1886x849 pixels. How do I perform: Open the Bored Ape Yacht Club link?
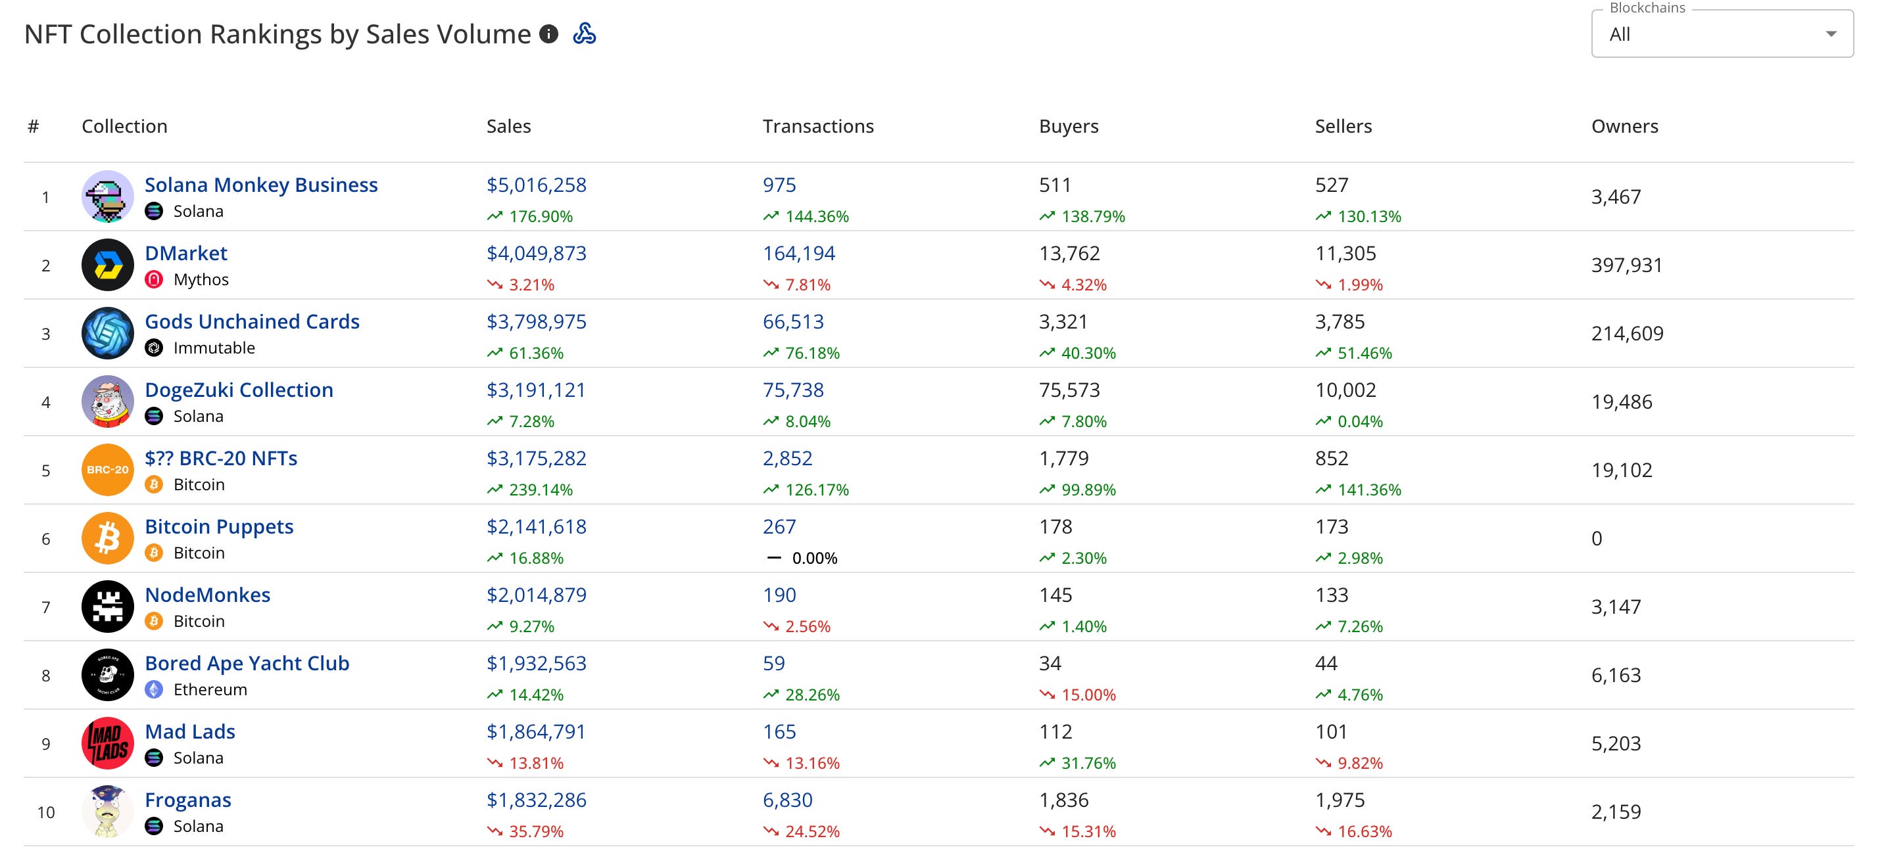[247, 663]
